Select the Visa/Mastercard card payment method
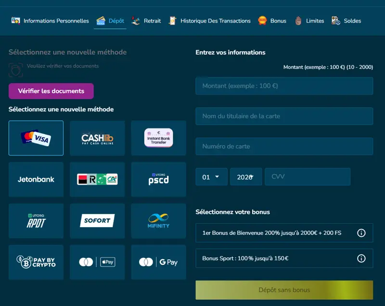 36,138
